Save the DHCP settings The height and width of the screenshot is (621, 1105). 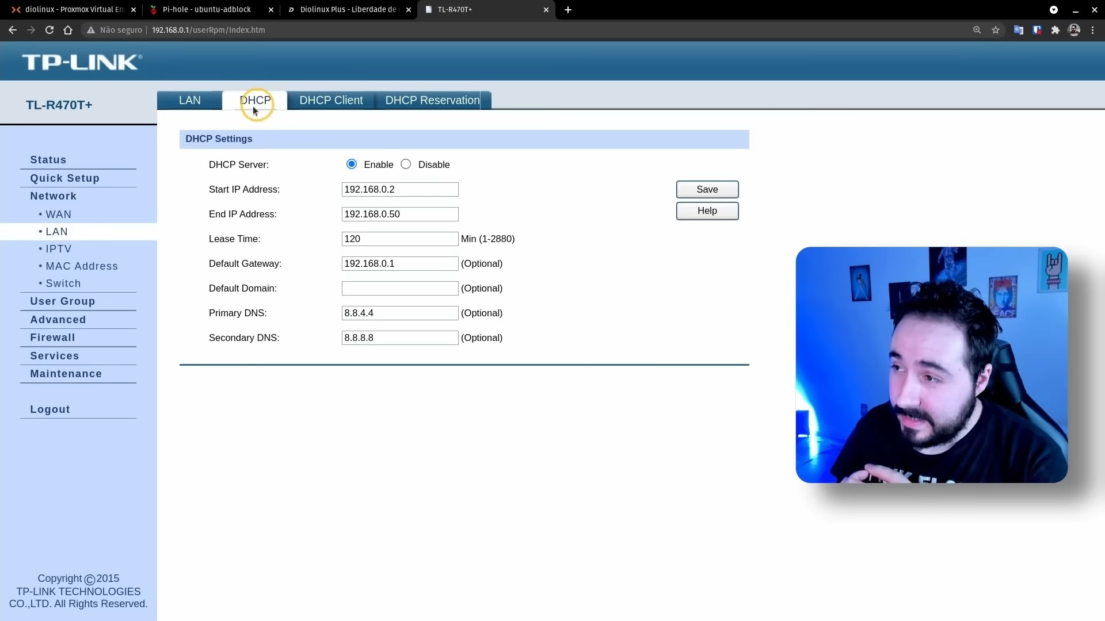coord(707,190)
